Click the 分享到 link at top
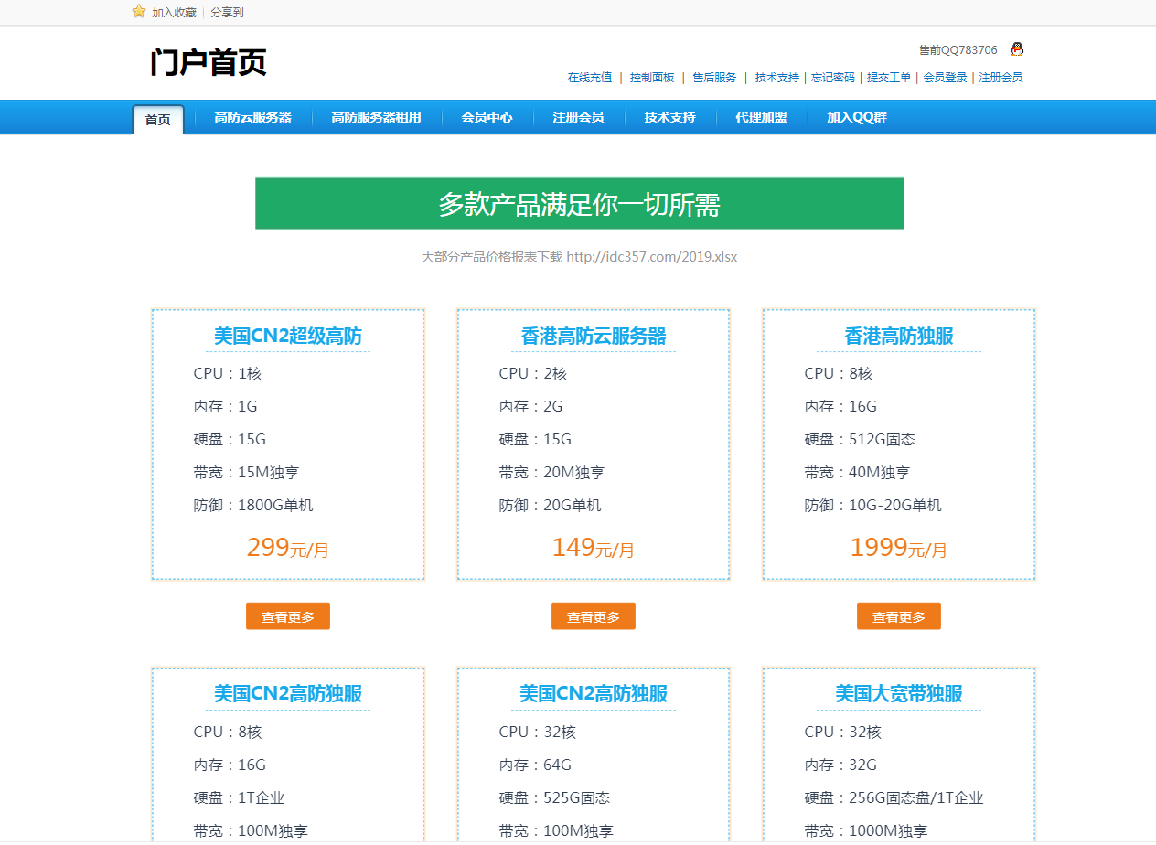The width and height of the screenshot is (1156, 845). coord(227,13)
